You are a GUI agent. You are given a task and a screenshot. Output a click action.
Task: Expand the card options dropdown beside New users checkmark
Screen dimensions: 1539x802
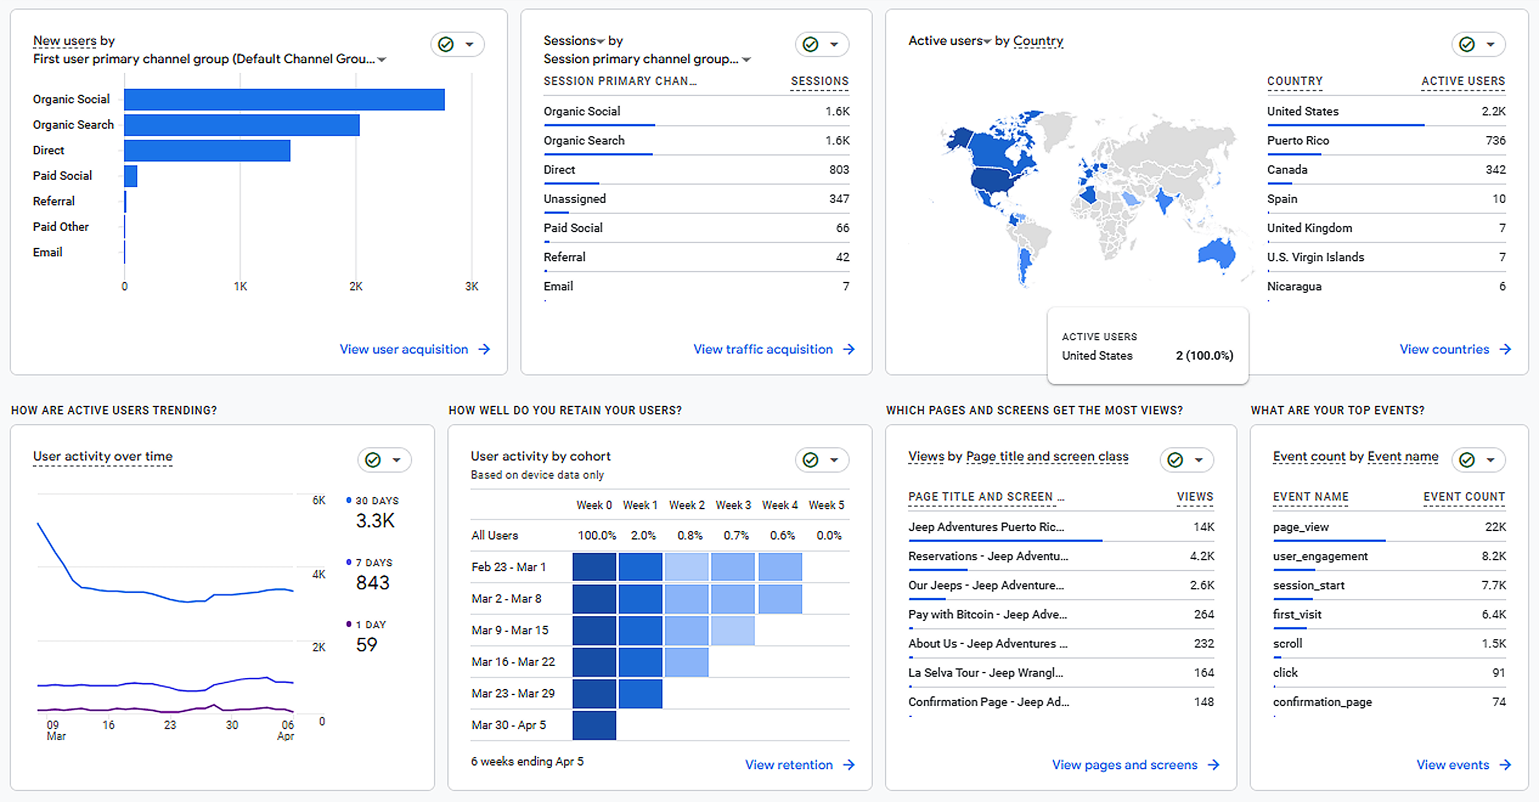click(x=469, y=44)
